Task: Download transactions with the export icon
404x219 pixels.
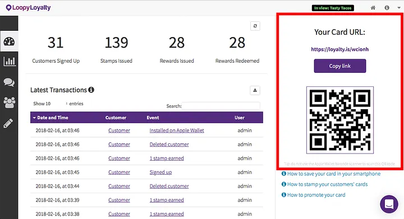Action: coord(255,90)
